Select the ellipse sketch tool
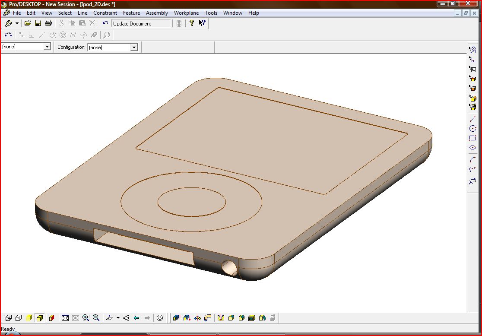The width and height of the screenshot is (482, 336). [472, 148]
